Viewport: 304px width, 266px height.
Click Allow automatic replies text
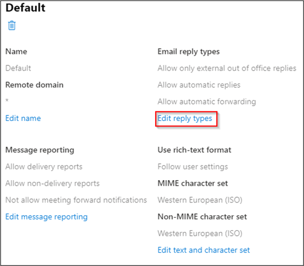(199, 85)
